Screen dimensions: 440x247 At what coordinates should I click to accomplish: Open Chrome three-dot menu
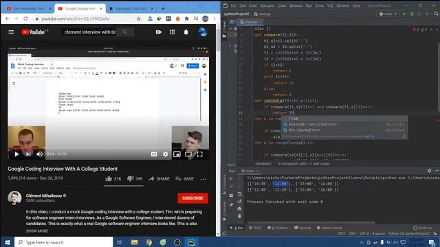tap(214, 19)
